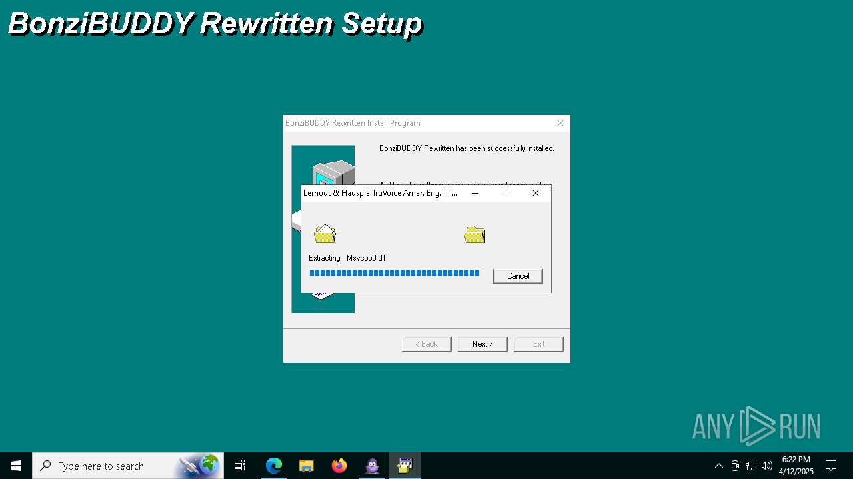Click Next in BonziBUDDY install program

point(482,344)
